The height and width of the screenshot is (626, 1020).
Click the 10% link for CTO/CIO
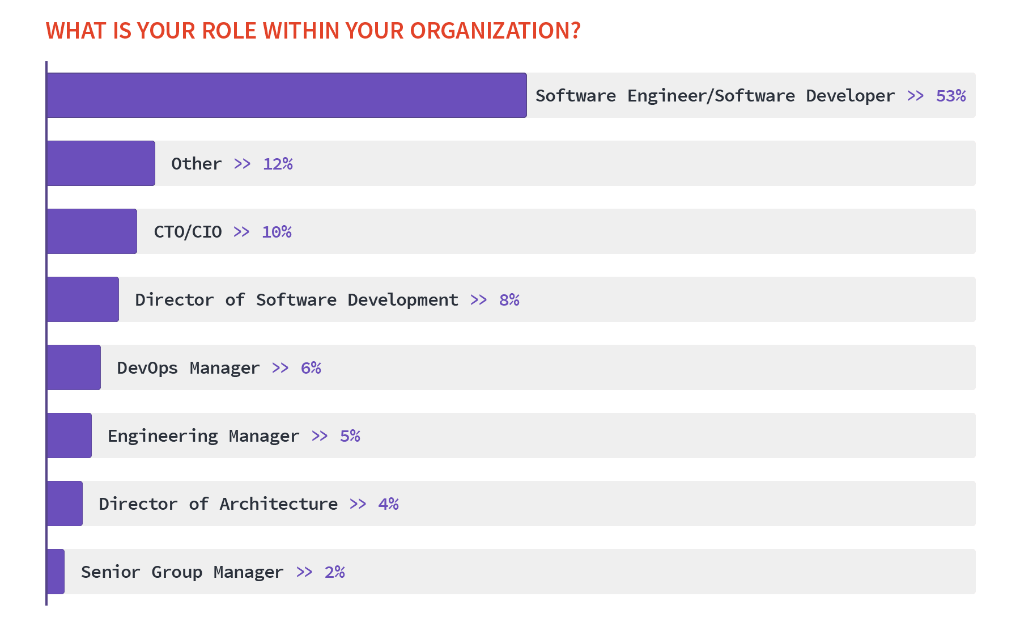pos(276,231)
